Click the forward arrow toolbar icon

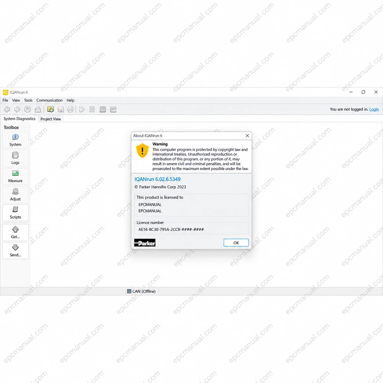[17, 109]
